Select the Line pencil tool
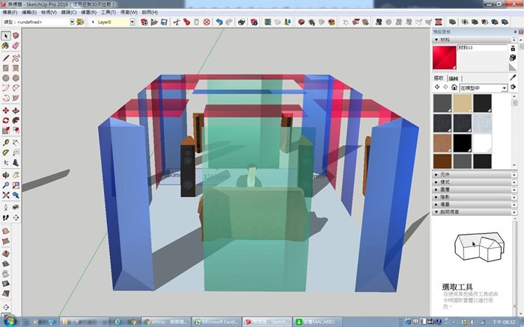 pyautogui.click(x=6, y=58)
